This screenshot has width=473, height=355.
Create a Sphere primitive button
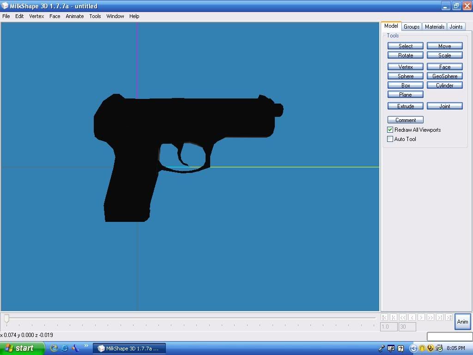coord(406,76)
